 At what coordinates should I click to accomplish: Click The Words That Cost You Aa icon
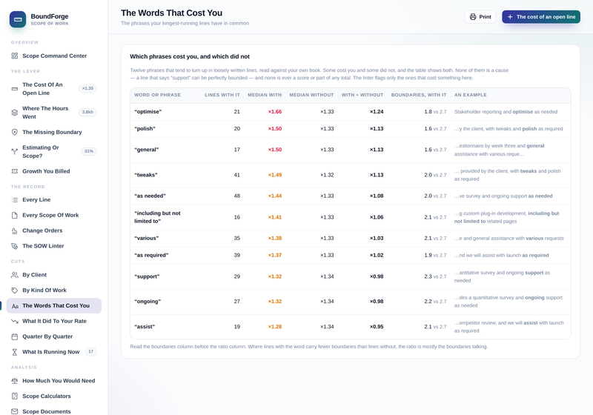click(x=15, y=306)
